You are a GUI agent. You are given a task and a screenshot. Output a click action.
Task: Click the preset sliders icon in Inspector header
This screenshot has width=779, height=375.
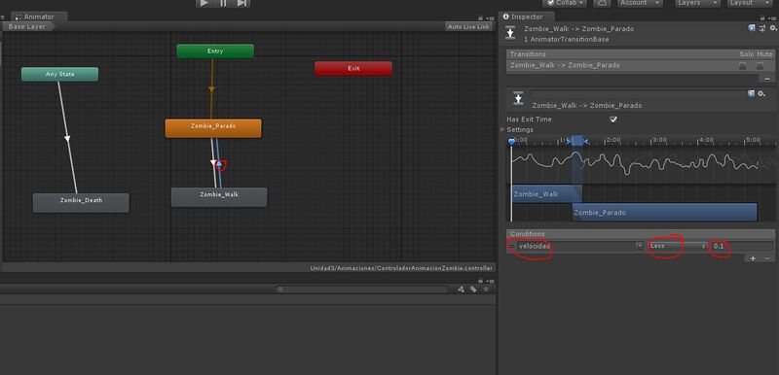tap(761, 28)
